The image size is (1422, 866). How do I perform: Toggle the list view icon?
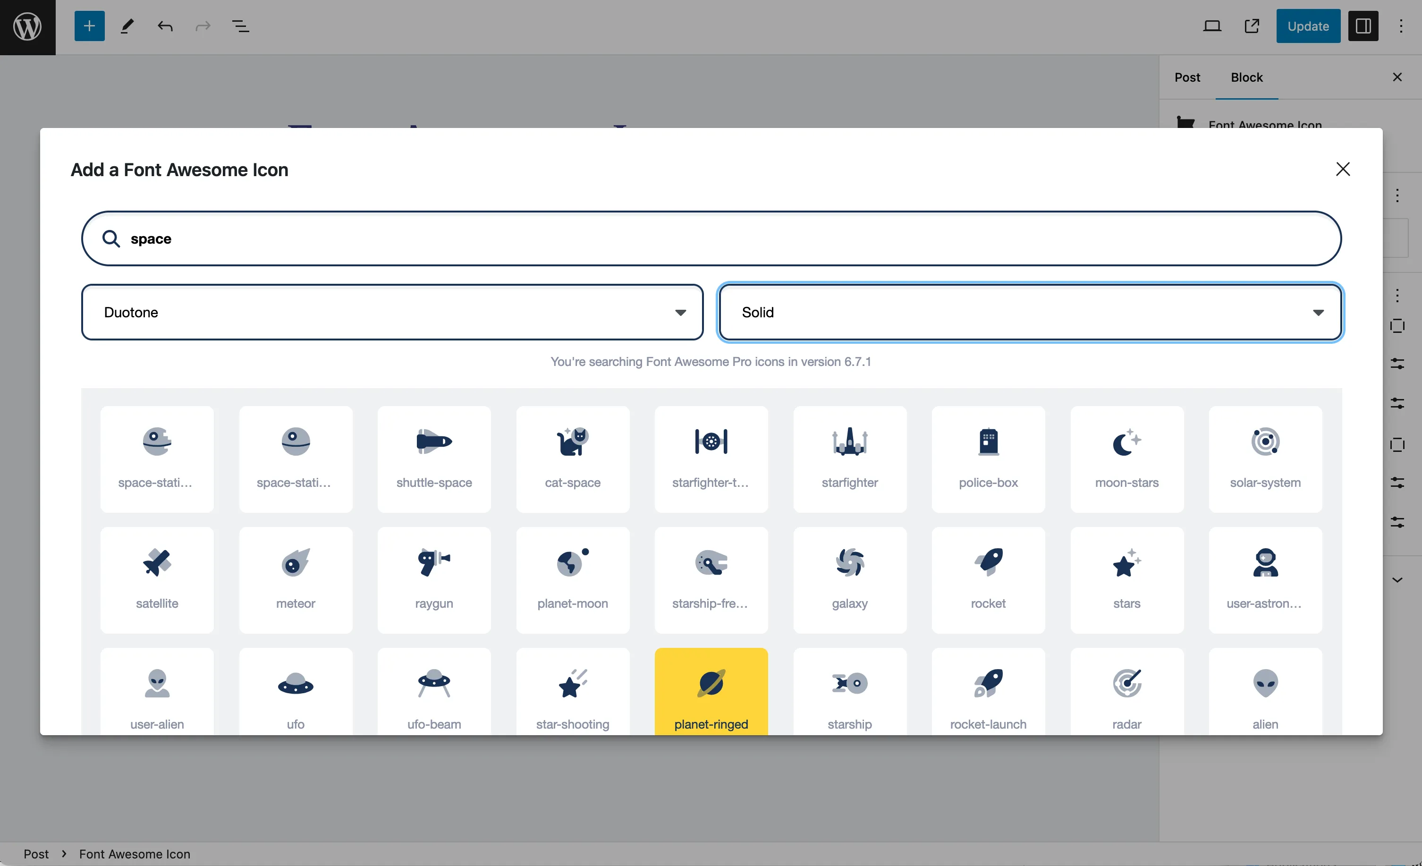240,25
